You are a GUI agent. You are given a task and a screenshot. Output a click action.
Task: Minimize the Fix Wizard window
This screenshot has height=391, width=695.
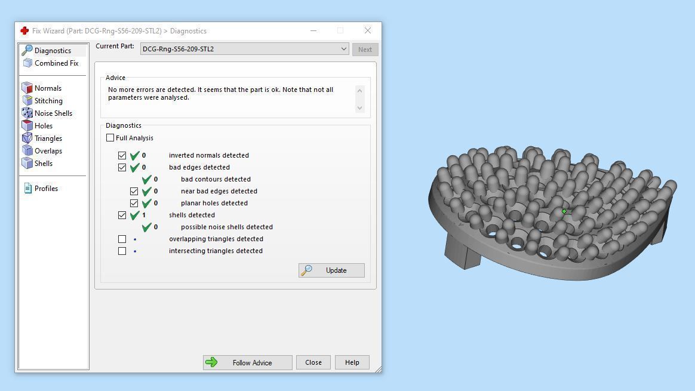(313, 30)
